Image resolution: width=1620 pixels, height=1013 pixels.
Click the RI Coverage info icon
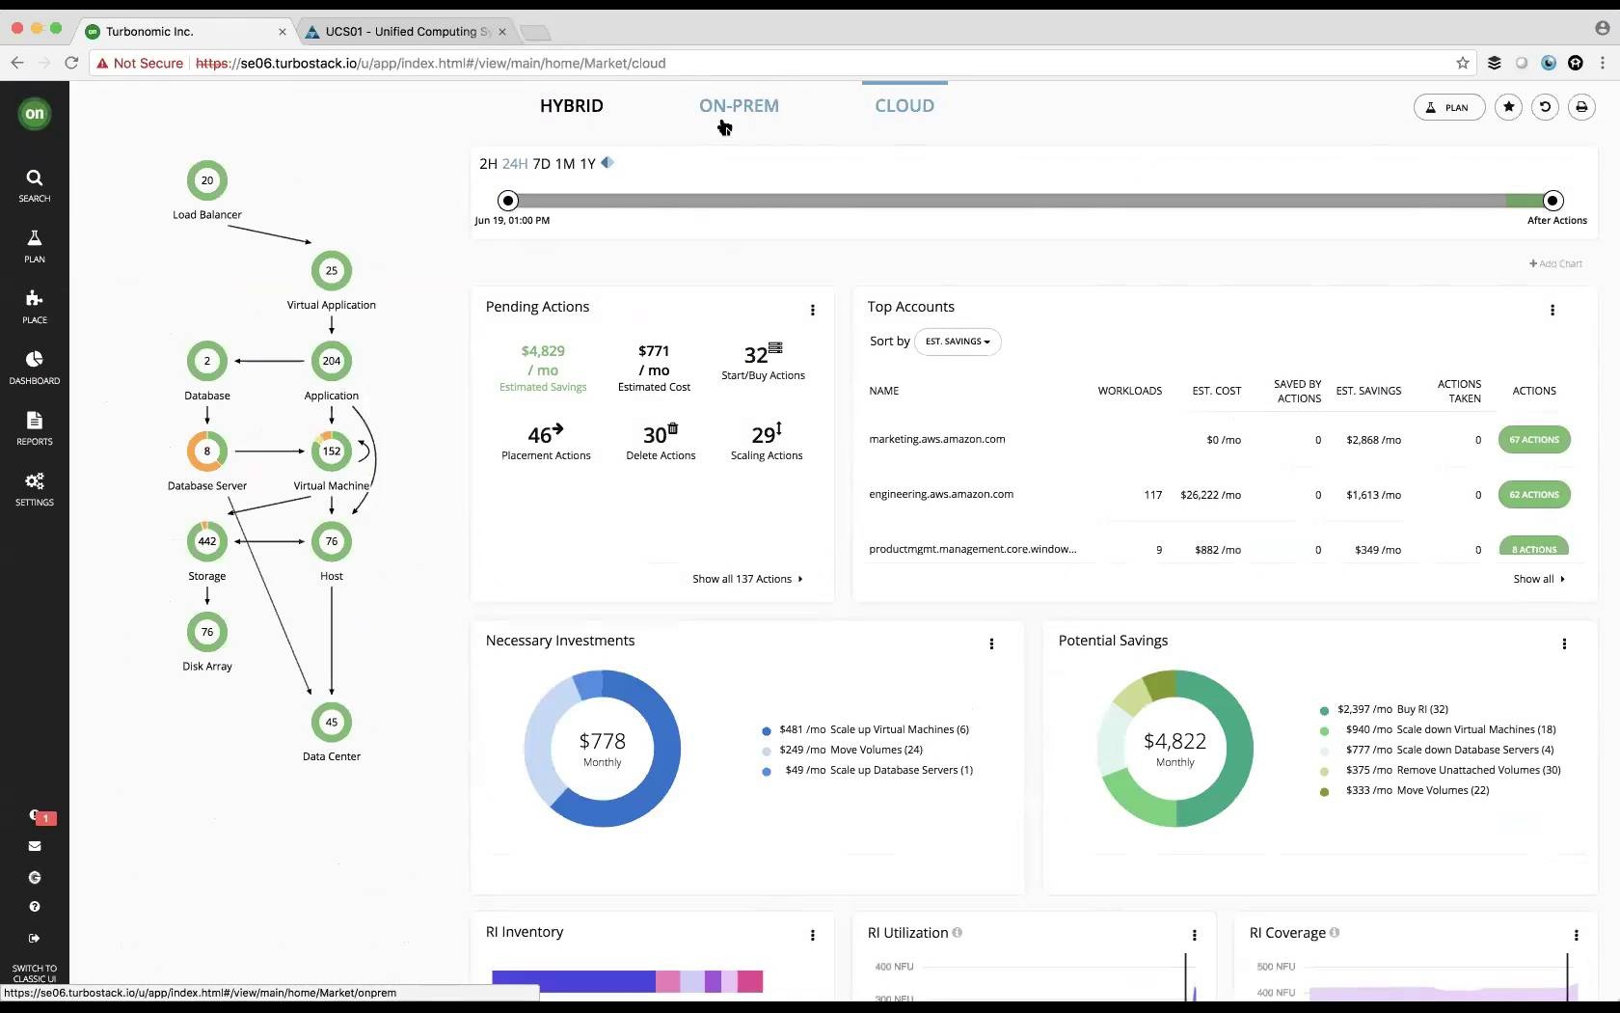[1335, 932]
